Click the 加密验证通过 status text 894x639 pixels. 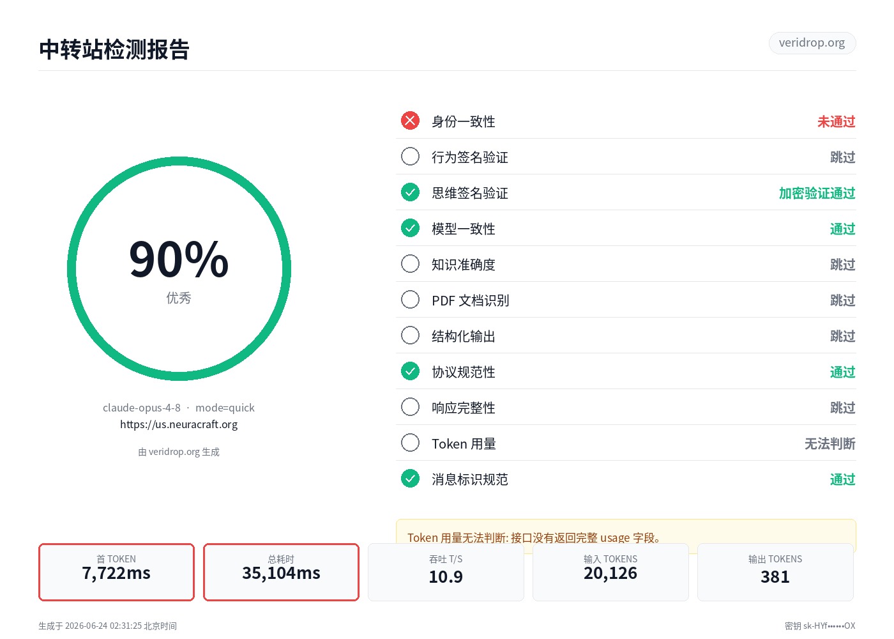[x=817, y=193]
